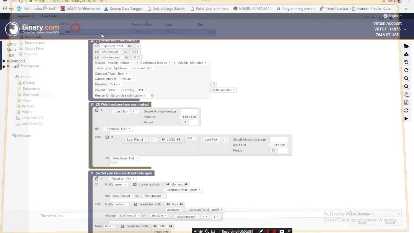Select '(4) Get your trade result' block header
414x233 pixels.
point(121,173)
